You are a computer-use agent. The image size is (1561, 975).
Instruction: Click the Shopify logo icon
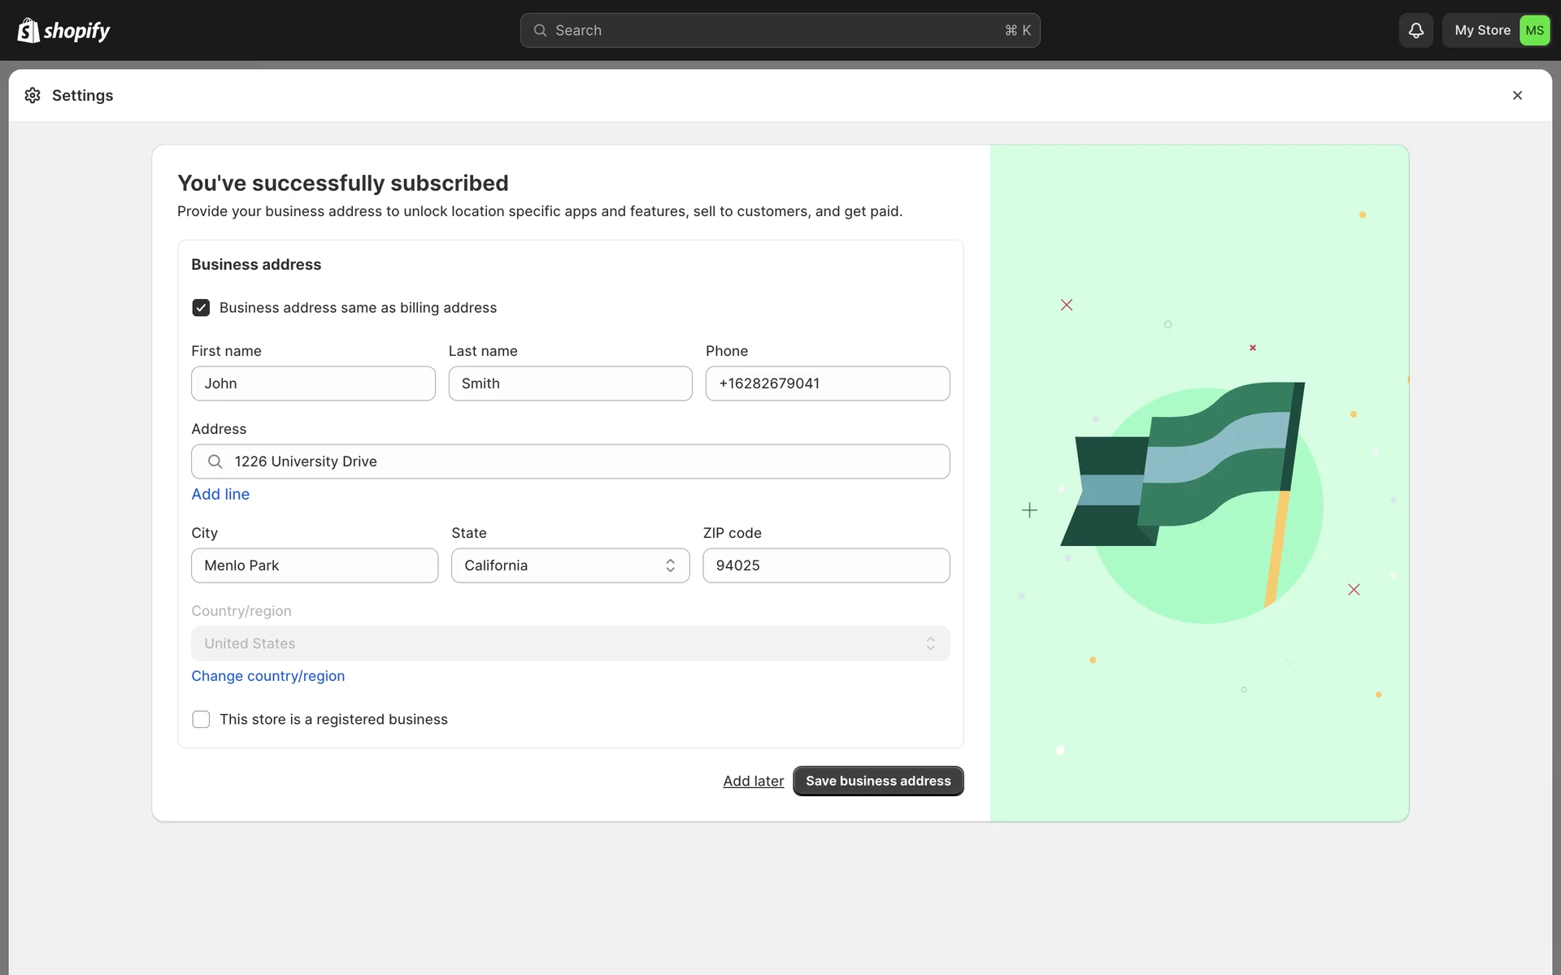click(x=28, y=30)
